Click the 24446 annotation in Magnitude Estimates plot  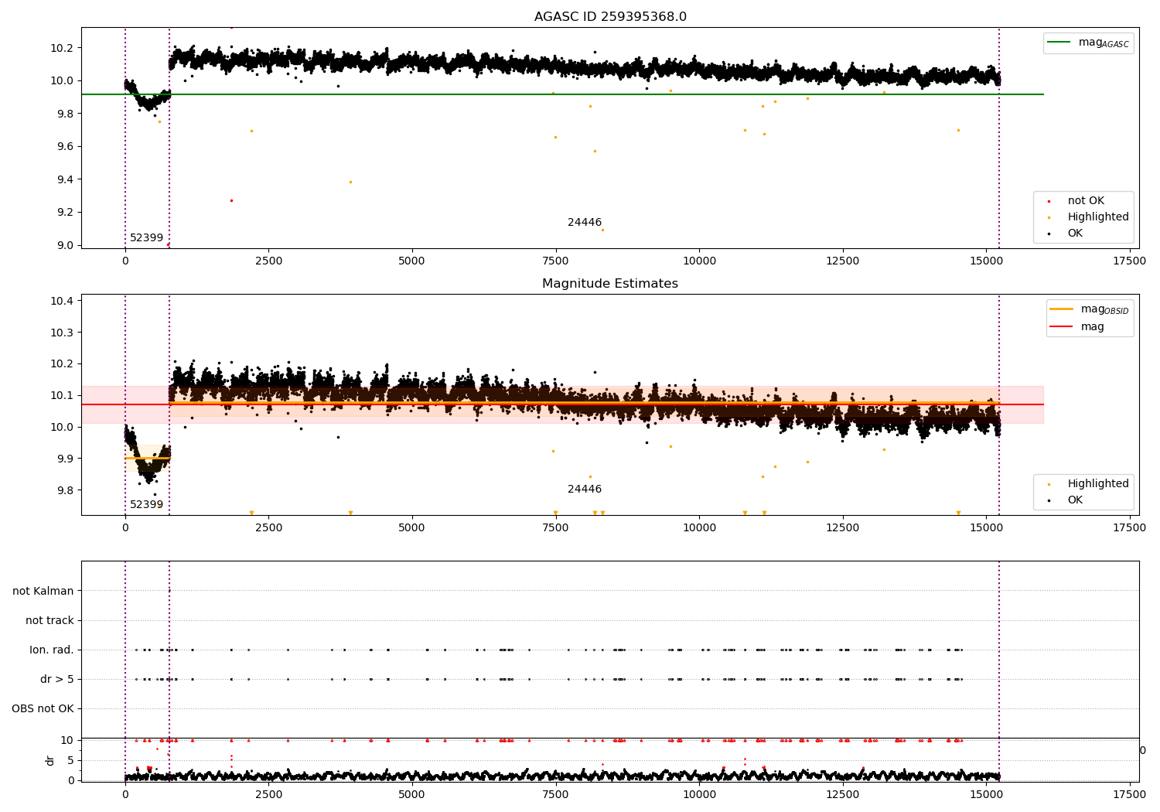[585, 490]
